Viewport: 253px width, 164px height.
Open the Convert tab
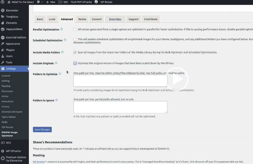tap(97, 19)
